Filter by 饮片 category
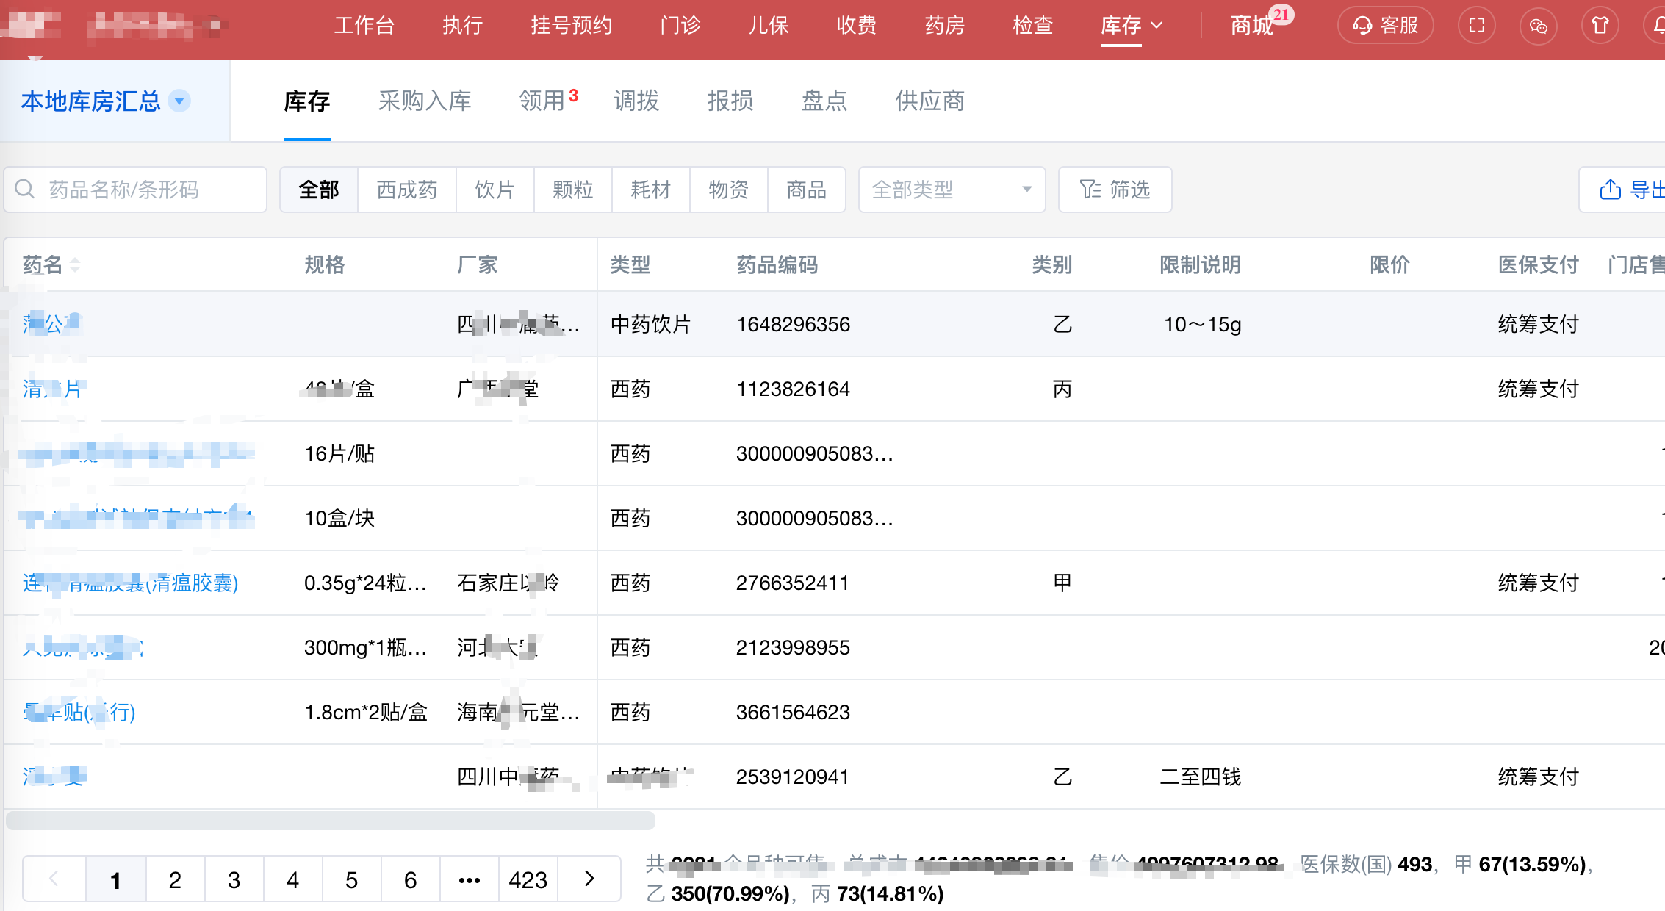This screenshot has height=911, width=1665. click(x=495, y=190)
